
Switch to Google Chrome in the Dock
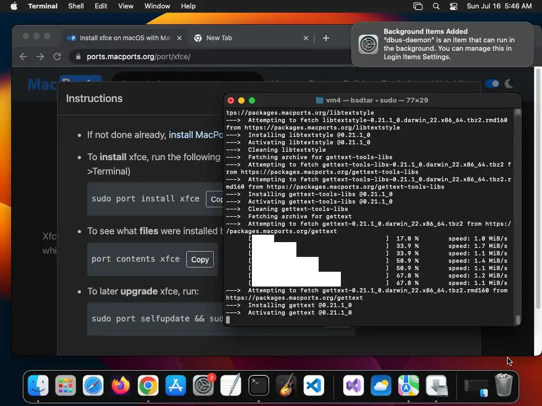click(x=148, y=385)
